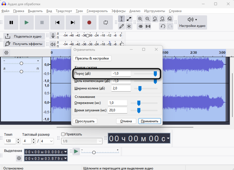The height and width of the screenshot is (170, 234).
Task: Toggle recording meter monitoring via microphone icon
Action: pyautogui.click(x=53, y=35)
